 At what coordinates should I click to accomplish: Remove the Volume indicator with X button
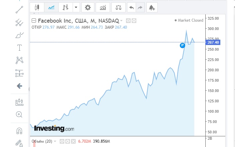click(73, 141)
